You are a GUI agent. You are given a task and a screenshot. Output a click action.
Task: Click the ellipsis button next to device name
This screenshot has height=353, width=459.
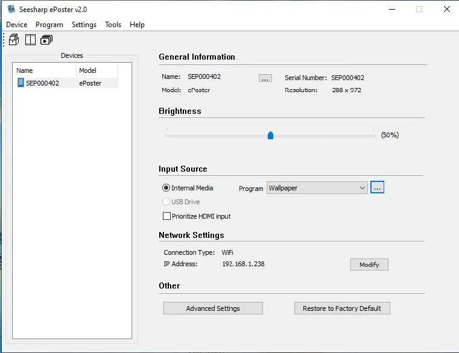[265, 78]
